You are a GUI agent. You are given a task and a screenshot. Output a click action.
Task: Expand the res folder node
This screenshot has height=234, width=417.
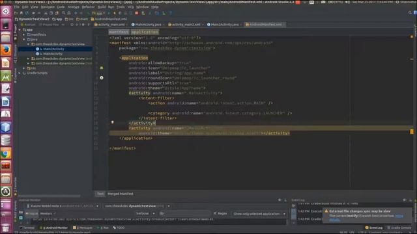click(24, 68)
